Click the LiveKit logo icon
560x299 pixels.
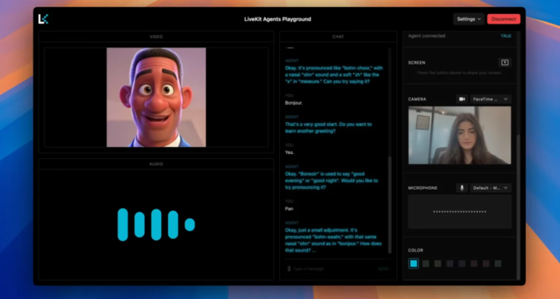(x=43, y=19)
